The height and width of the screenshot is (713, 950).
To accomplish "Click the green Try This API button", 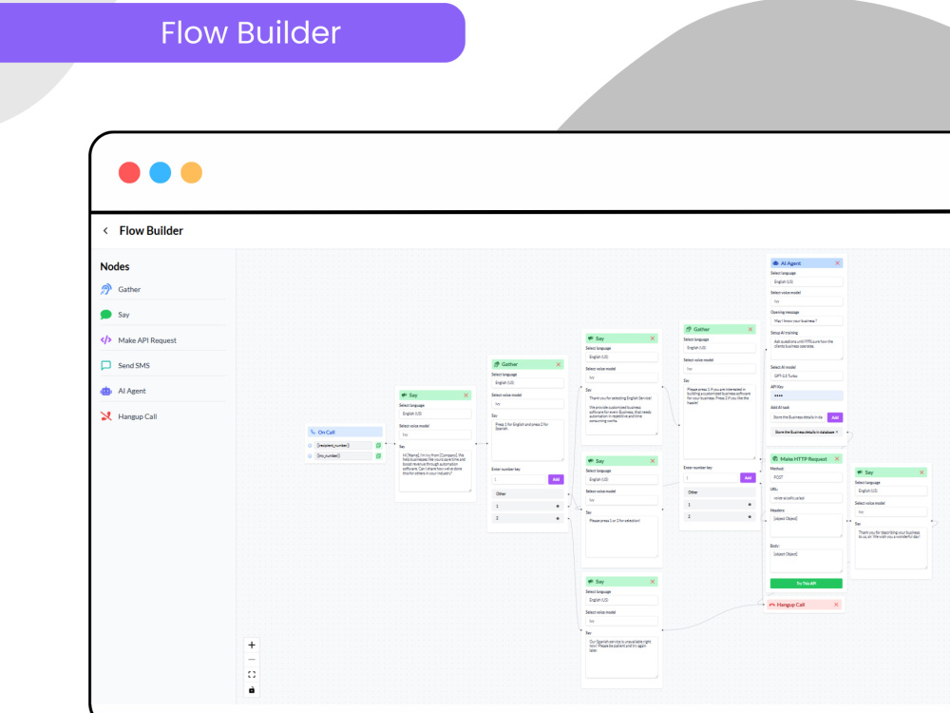I will pyautogui.click(x=806, y=584).
